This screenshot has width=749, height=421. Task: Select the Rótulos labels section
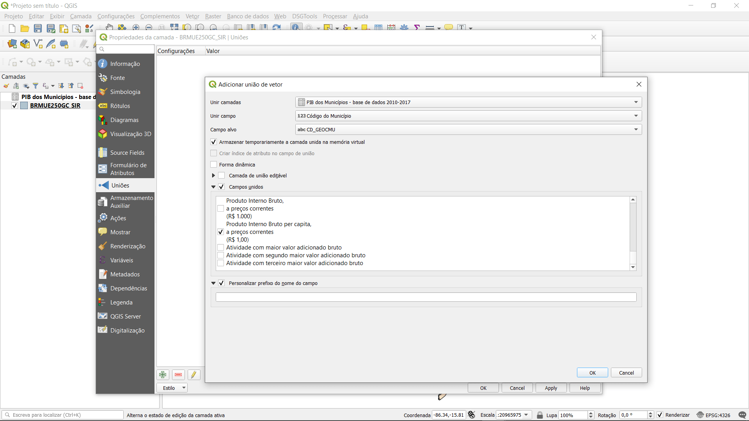pos(120,106)
